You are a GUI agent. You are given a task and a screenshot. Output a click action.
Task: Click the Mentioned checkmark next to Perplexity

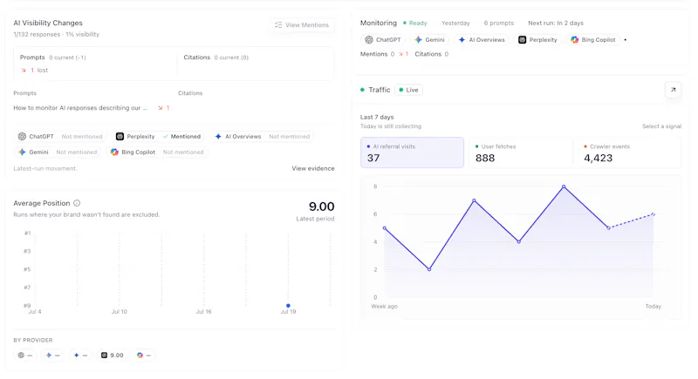pyautogui.click(x=166, y=137)
